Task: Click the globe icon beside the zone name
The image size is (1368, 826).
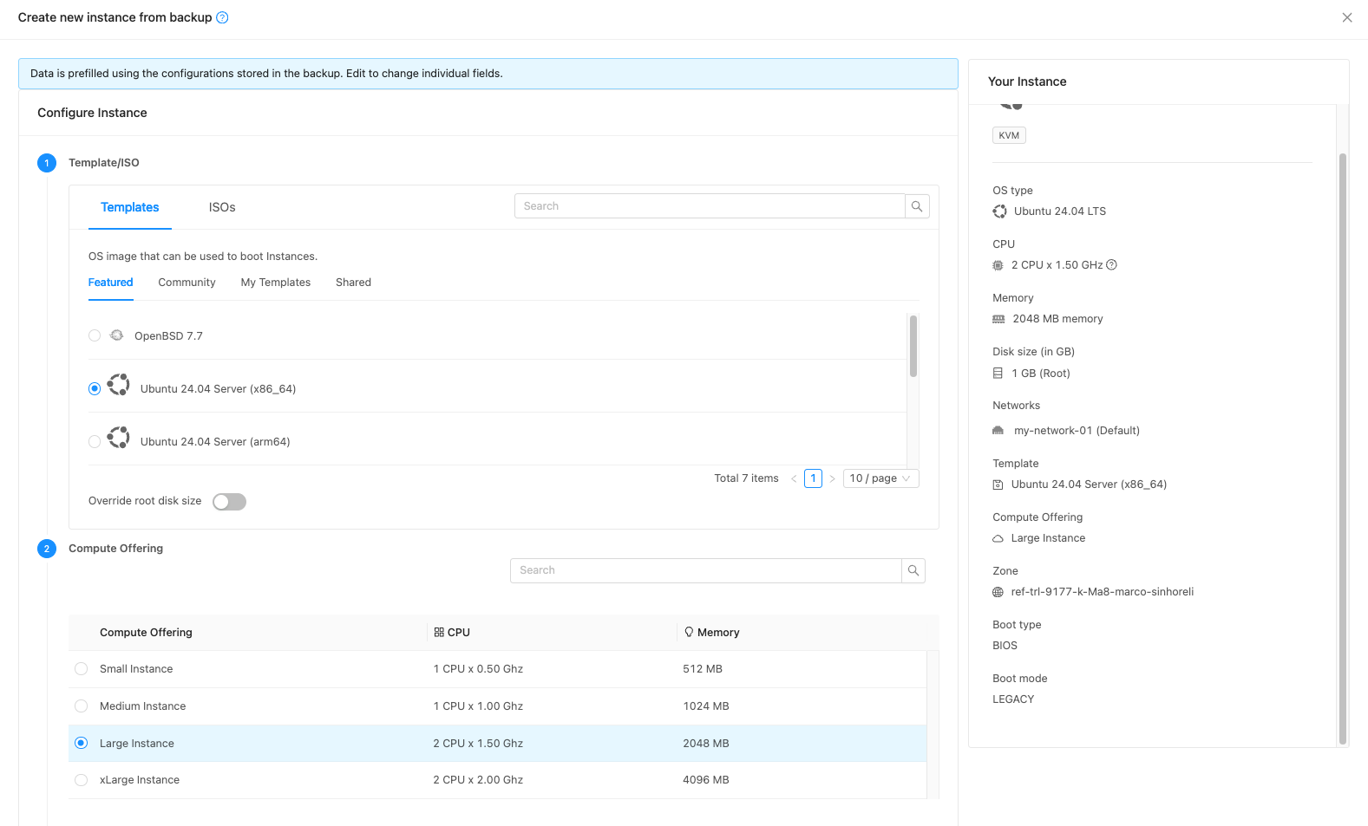Action: [998, 592]
